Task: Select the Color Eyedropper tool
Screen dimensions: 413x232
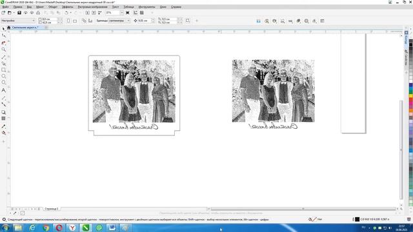Action: [x=3, y=126]
